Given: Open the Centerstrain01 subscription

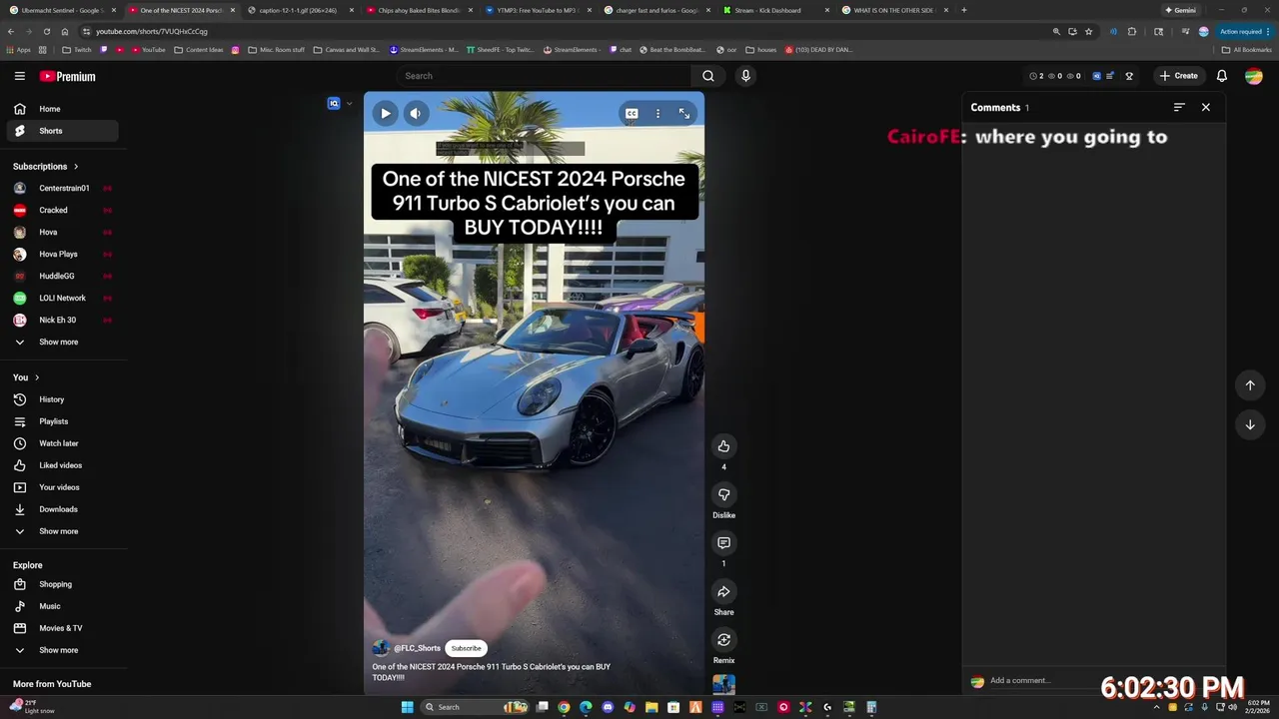Looking at the screenshot, I should pos(63,188).
